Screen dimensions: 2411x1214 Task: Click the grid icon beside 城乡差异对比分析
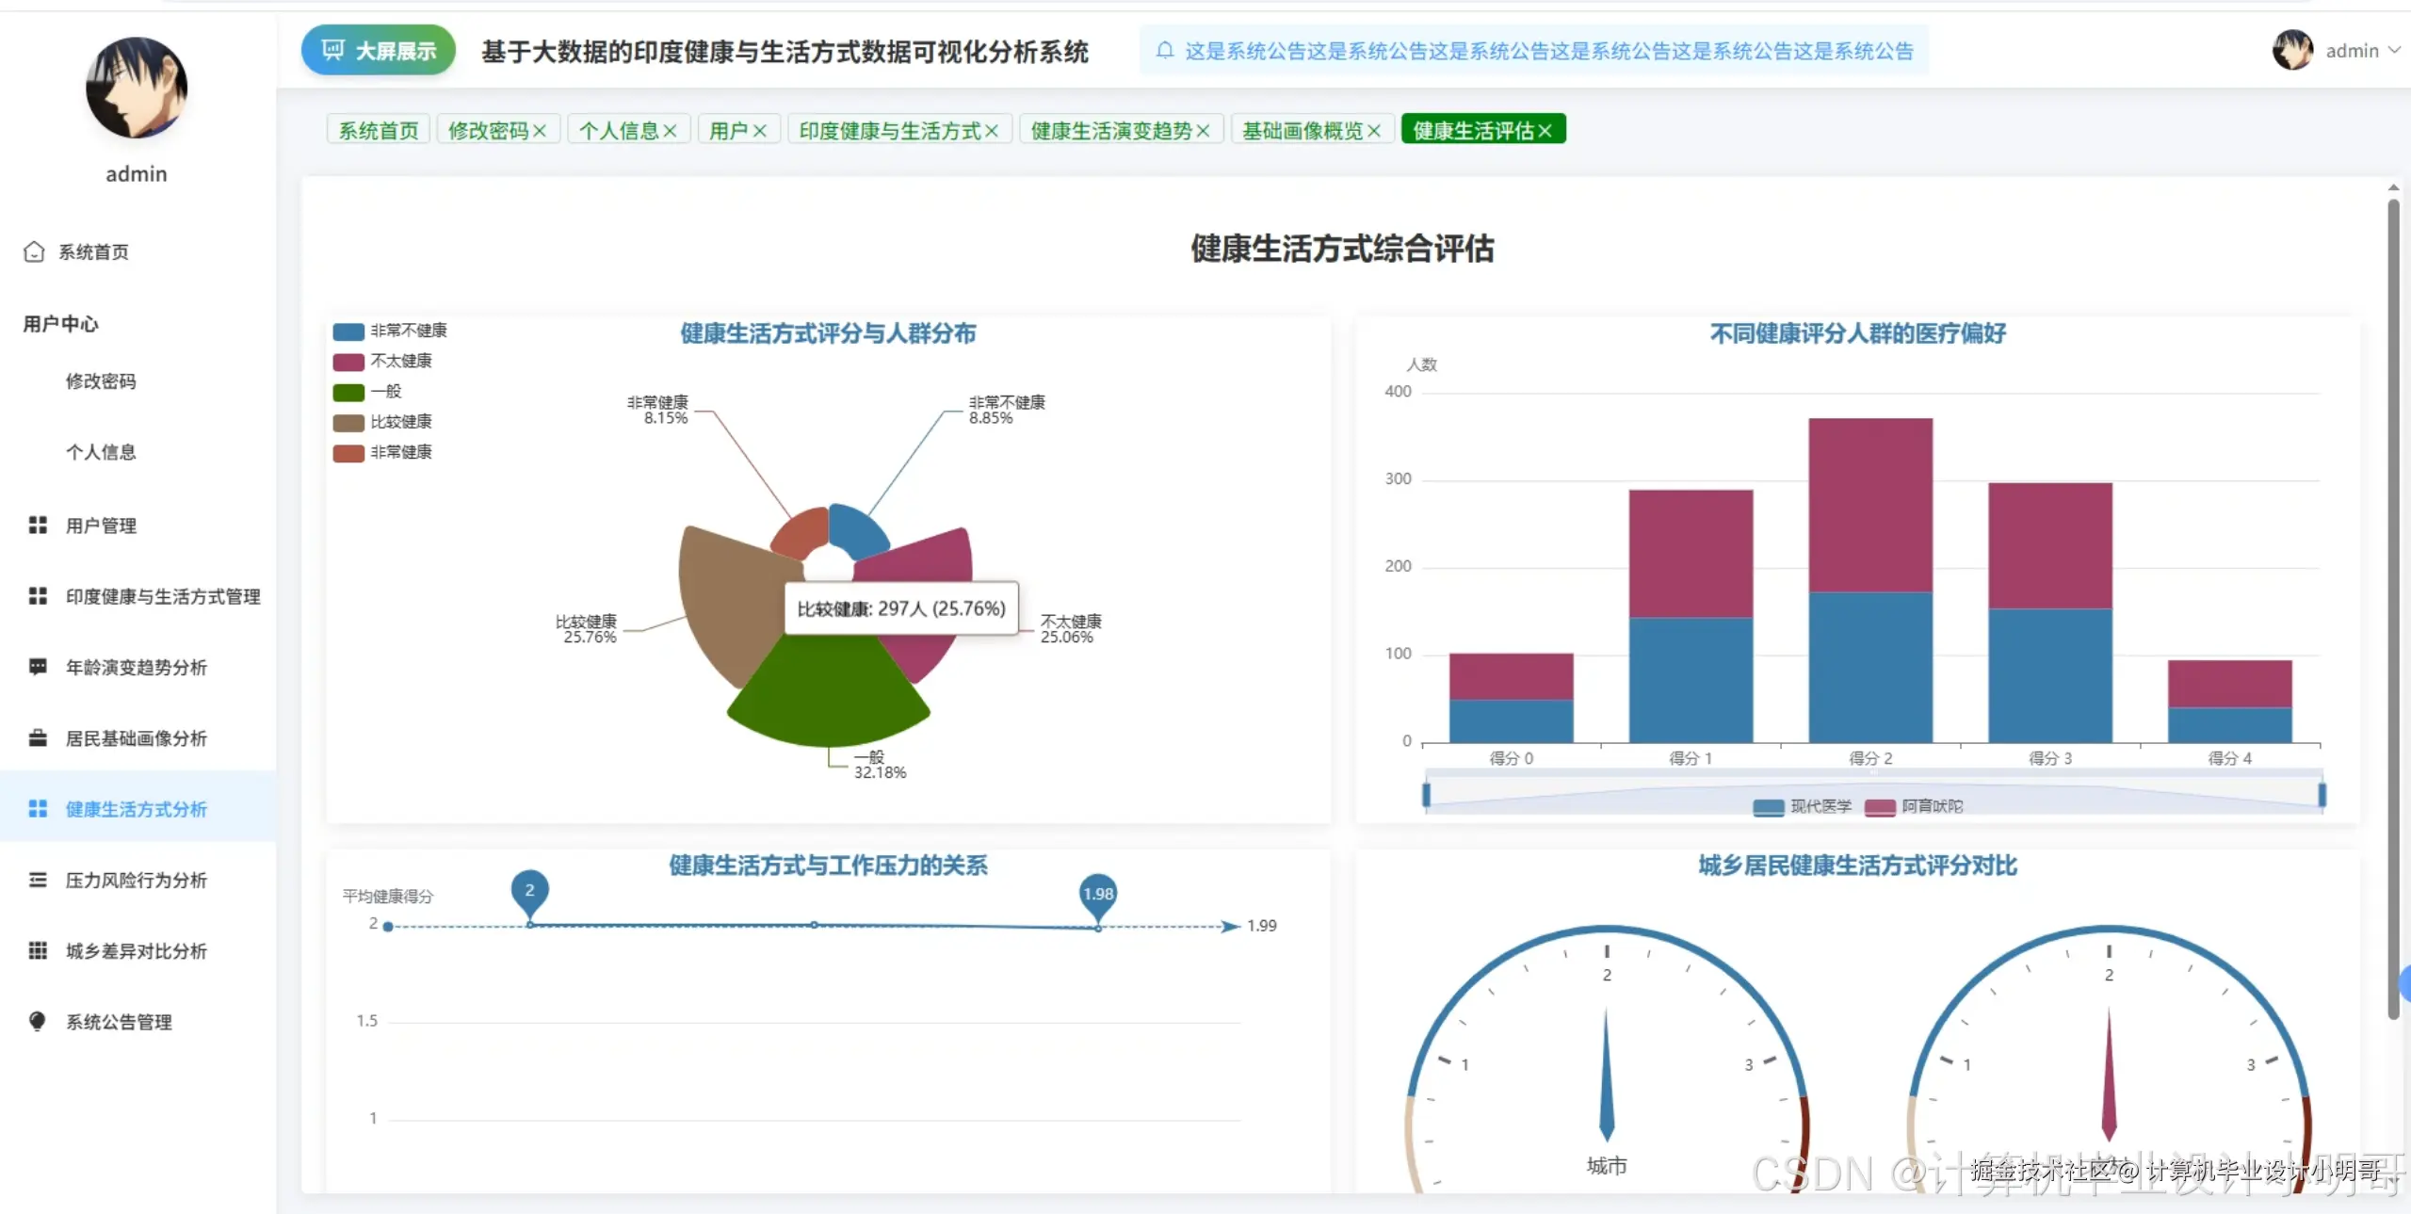[x=38, y=950]
